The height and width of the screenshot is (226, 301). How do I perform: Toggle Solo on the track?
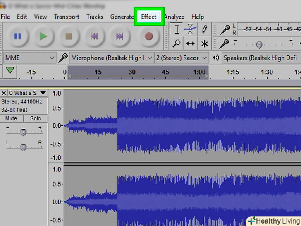click(x=36, y=118)
